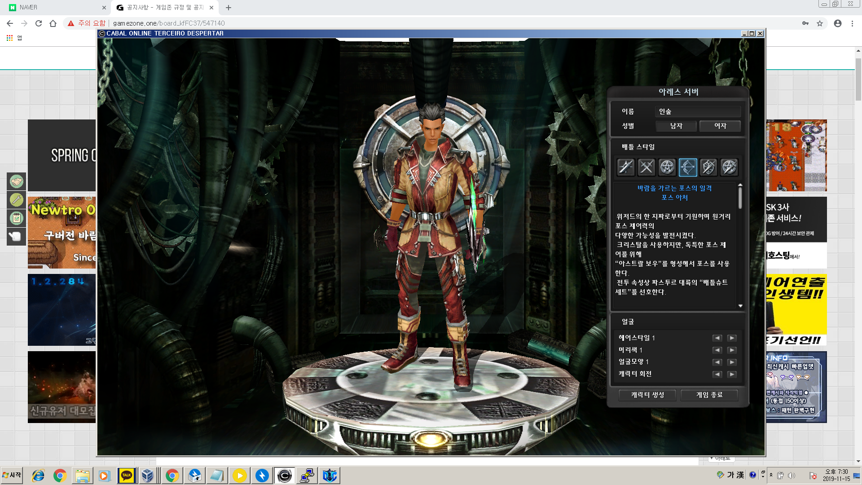This screenshot has width=862, height=485.
Task: Click the handshake icon in left sidebar
Action: click(x=17, y=181)
